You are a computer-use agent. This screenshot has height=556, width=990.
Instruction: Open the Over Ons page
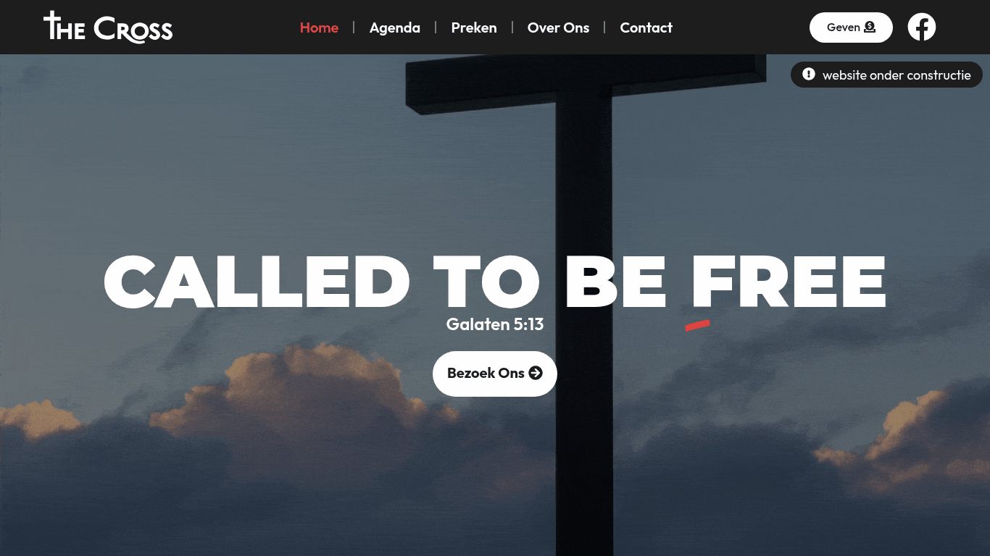(x=559, y=28)
